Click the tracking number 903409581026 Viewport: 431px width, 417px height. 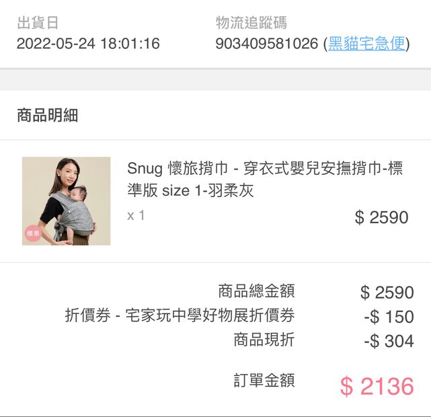(267, 44)
